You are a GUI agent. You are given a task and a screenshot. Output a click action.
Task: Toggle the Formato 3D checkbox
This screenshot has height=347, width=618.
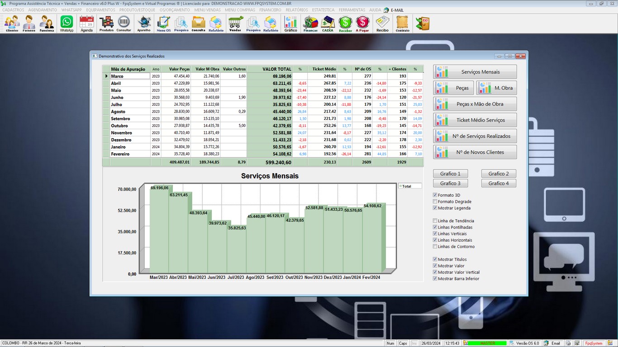coord(435,195)
